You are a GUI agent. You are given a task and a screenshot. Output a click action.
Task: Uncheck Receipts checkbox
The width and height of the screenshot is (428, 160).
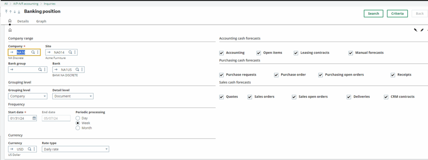pos(393,75)
